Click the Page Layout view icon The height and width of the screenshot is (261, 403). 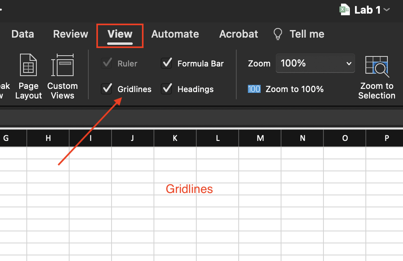tap(28, 66)
